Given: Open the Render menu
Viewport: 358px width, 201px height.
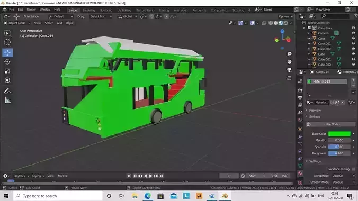Looking at the screenshot, I should coord(31,10).
